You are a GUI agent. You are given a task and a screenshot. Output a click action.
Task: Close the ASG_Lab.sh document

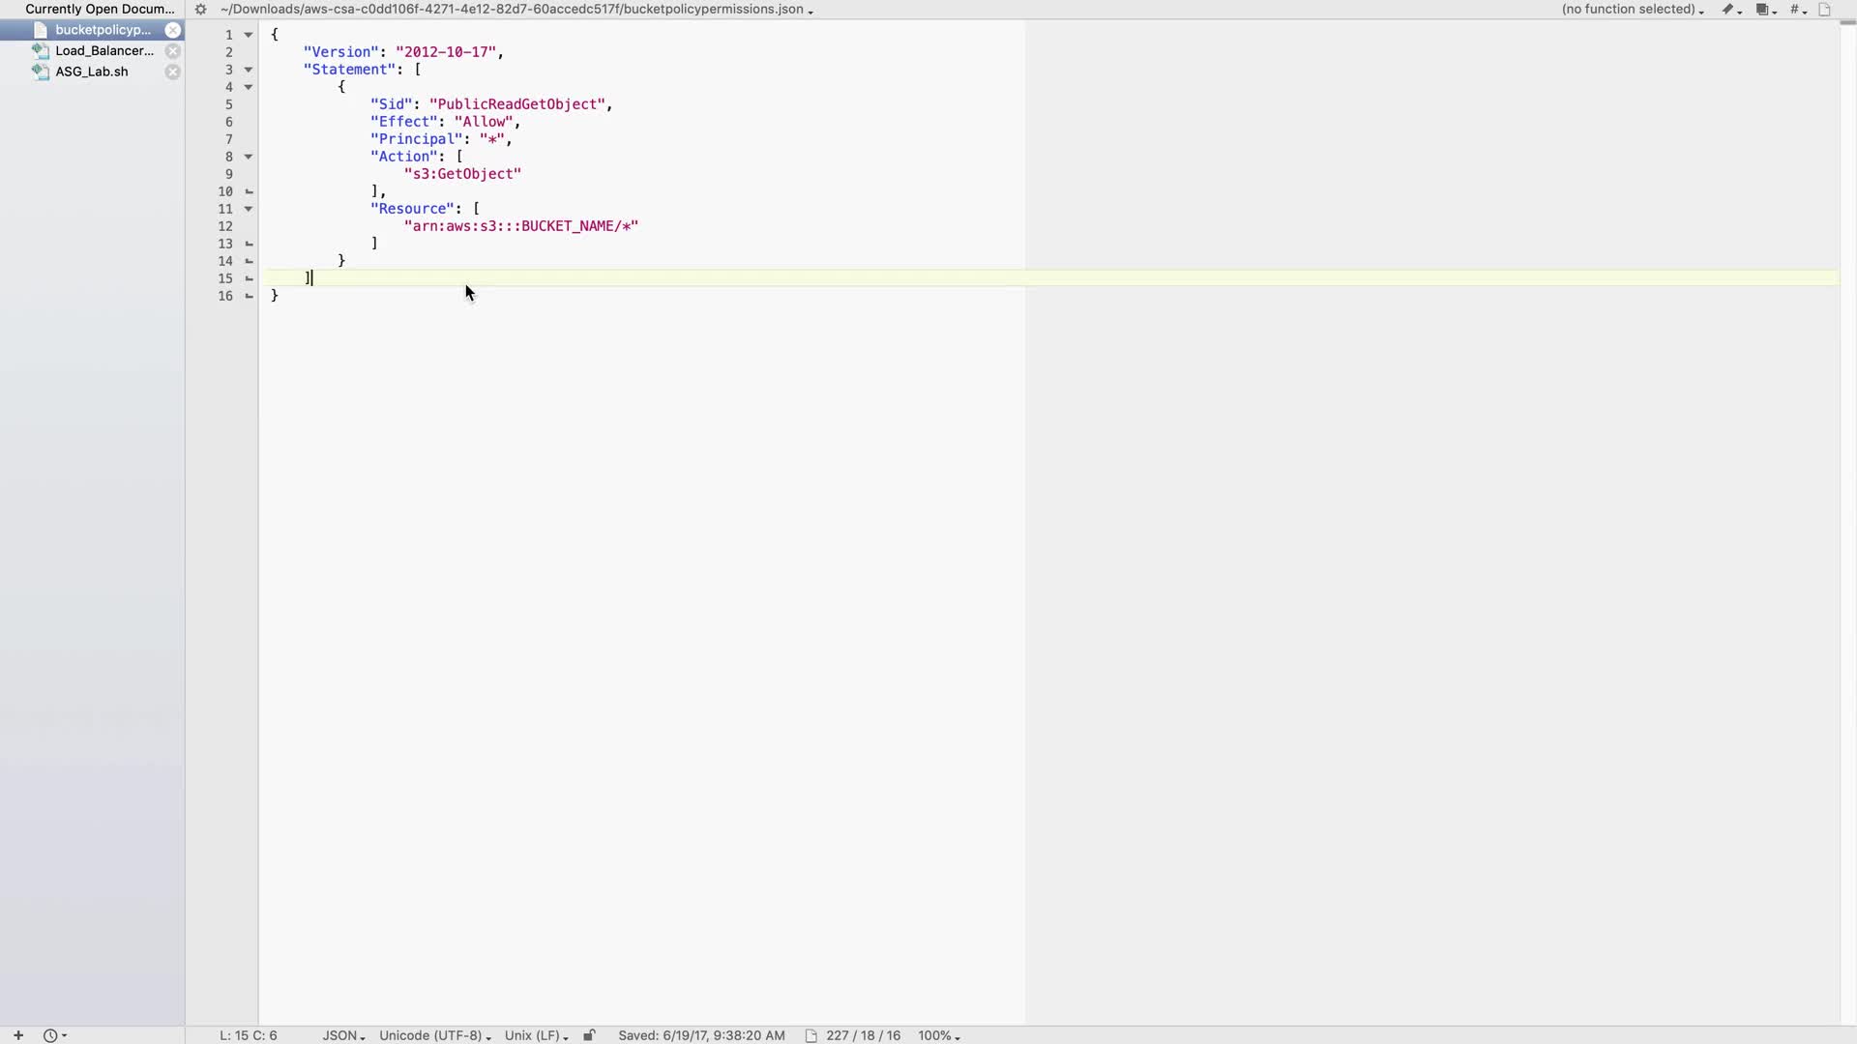pyautogui.click(x=172, y=72)
